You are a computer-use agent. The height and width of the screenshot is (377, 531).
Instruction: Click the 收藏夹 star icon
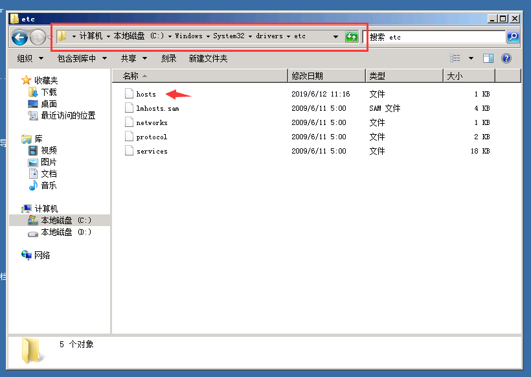point(26,80)
